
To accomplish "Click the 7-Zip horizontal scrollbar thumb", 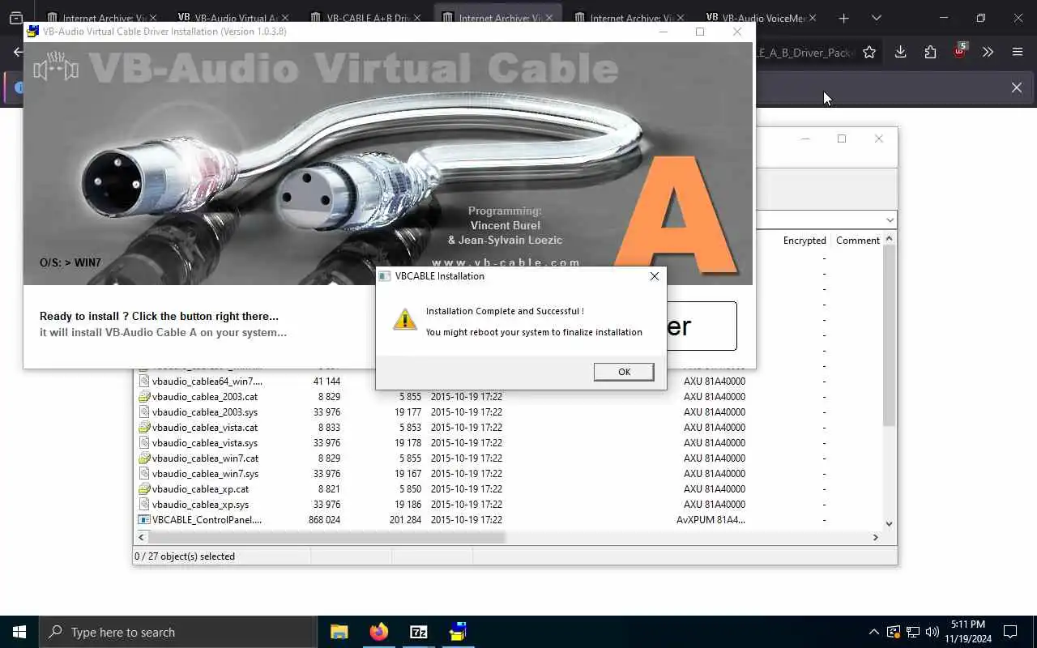I will coord(326,537).
